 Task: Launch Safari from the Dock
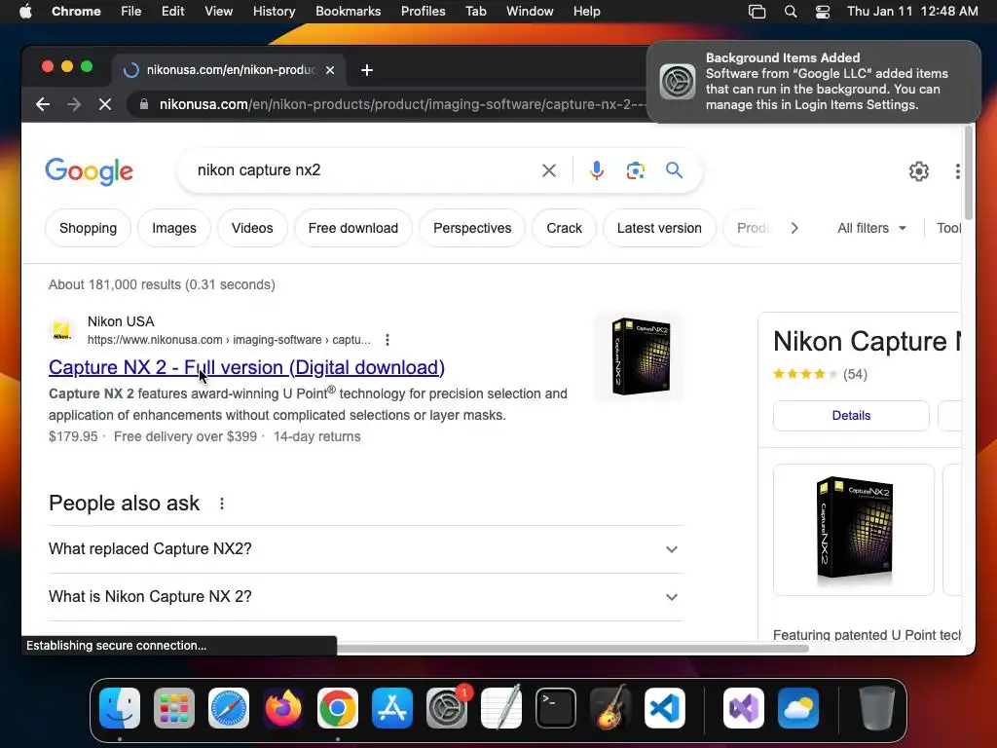pos(228,708)
